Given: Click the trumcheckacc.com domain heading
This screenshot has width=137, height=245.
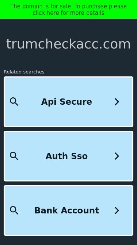Looking at the screenshot, I should (68, 44).
